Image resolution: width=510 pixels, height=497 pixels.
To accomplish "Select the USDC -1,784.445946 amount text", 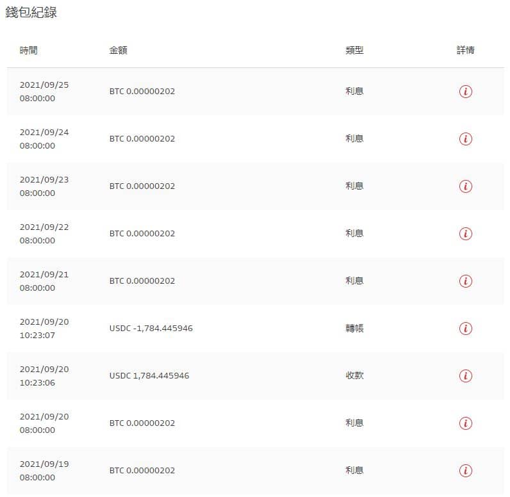I will [x=151, y=329].
